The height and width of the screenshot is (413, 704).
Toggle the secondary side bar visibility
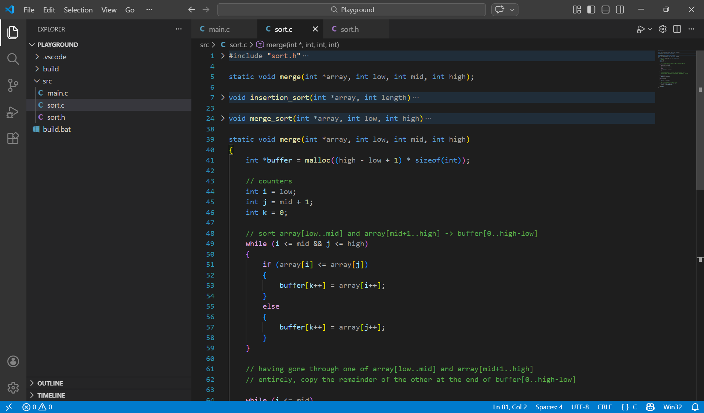[x=620, y=10]
